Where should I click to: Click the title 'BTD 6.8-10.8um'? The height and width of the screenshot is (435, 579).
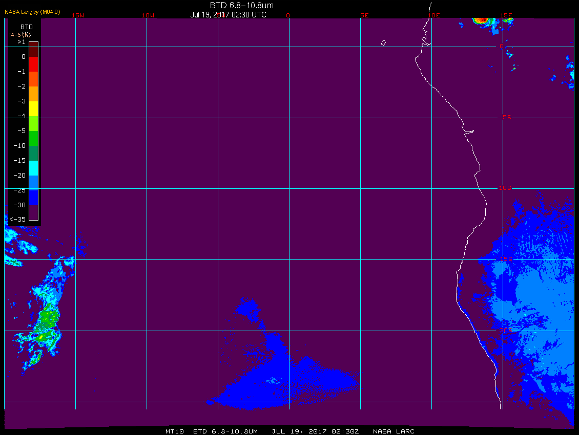(241, 6)
